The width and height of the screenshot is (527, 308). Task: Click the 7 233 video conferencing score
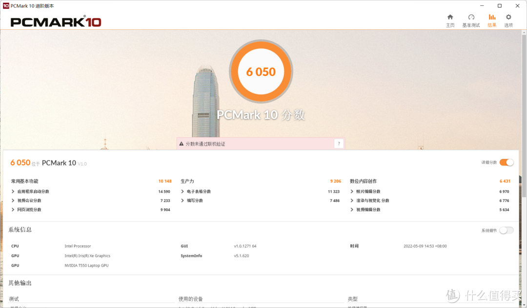pyautogui.click(x=165, y=200)
